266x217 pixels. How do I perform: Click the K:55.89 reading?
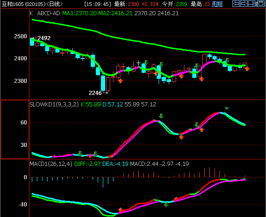(x=91, y=104)
